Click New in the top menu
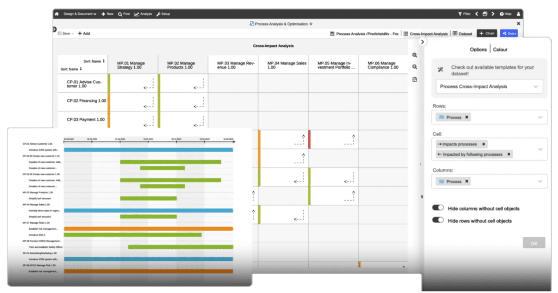Image resolution: width=558 pixels, height=293 pixels. coord(107,14)
